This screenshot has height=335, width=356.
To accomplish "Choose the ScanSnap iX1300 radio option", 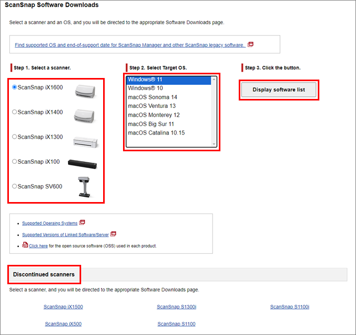I will pos(15,137).
